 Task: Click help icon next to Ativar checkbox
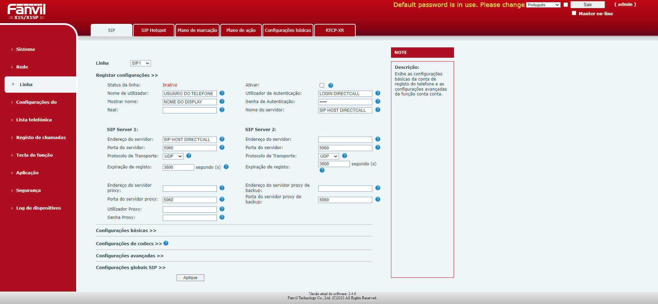331,85
